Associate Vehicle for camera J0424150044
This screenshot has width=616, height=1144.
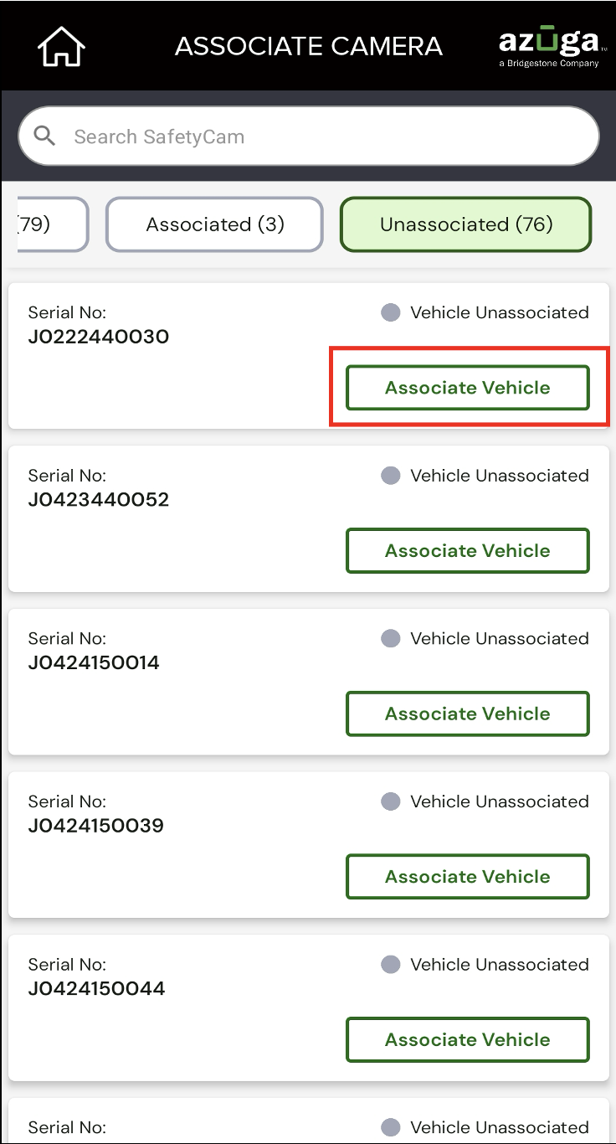pyautogui.click(x=468, y=1040)
